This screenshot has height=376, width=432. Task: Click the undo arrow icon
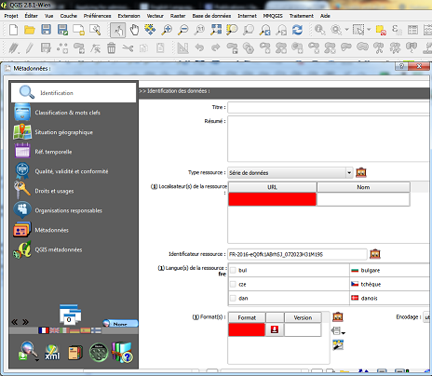pos(199,47)
